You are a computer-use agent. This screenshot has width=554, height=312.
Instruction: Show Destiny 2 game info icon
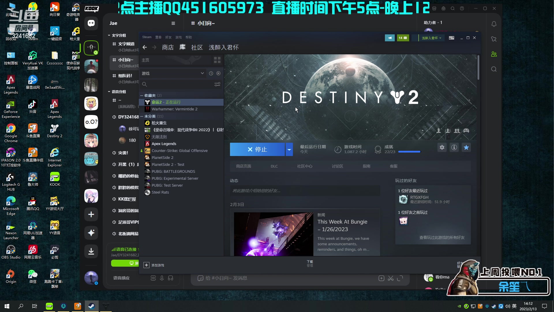pyautogui.click(x=454, y=147)
